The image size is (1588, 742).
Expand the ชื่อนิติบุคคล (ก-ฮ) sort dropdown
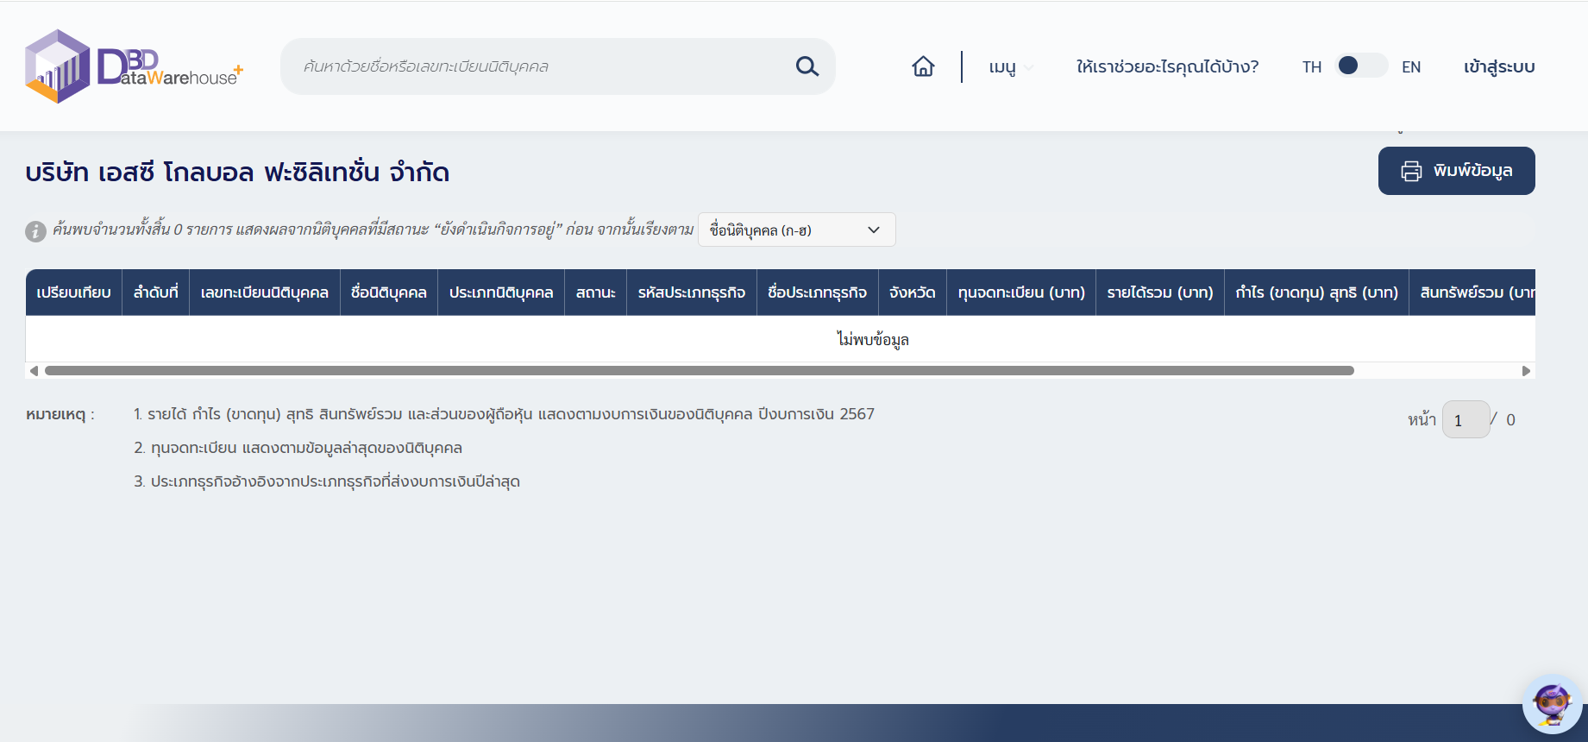(796, 230)
